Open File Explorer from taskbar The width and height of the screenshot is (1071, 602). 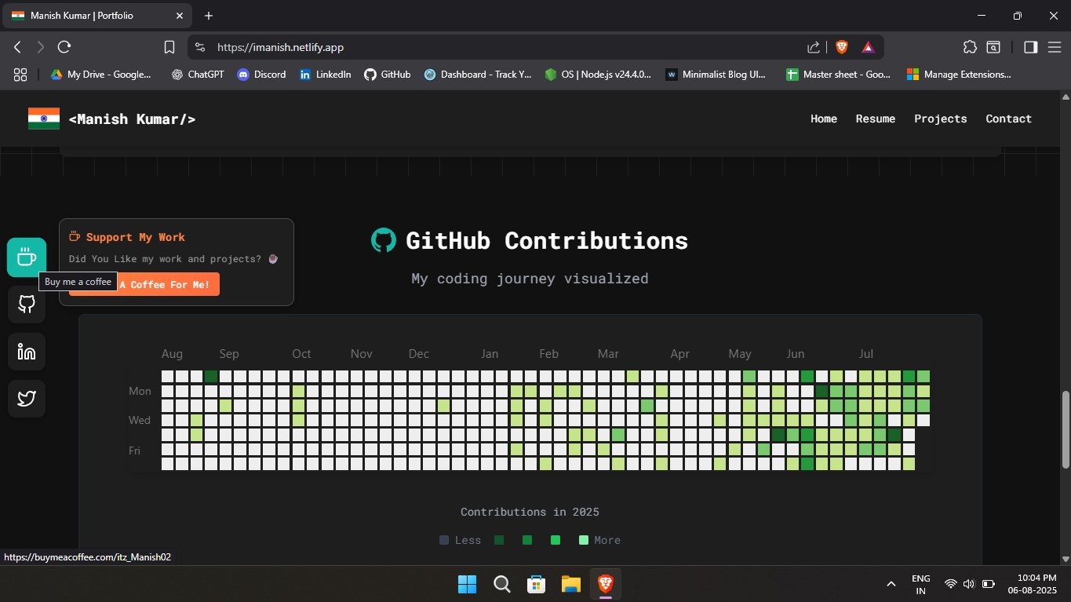pyautogui.click(x=570, y=584)
